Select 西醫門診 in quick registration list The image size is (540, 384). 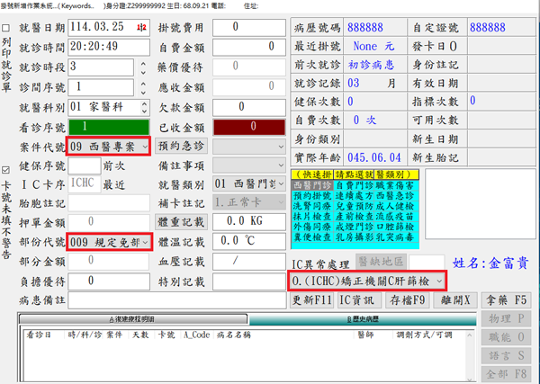(313, 184)
